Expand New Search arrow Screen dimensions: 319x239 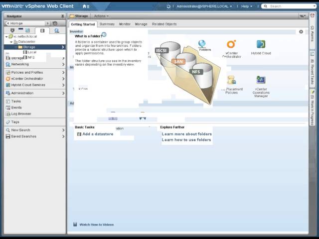[x=63, y=130]
